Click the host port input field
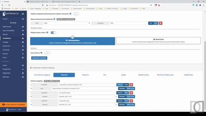 (65, 23)
